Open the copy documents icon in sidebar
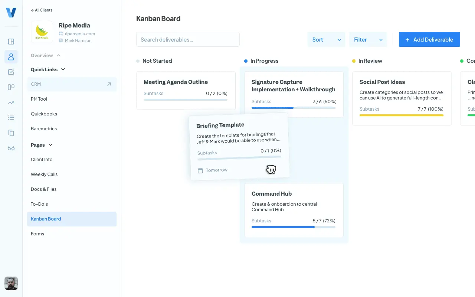Image resolution: width=475 pixels, height=297 pixels. 11,133
